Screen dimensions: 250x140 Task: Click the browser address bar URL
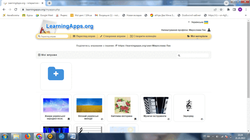click(x=43, y=10)
